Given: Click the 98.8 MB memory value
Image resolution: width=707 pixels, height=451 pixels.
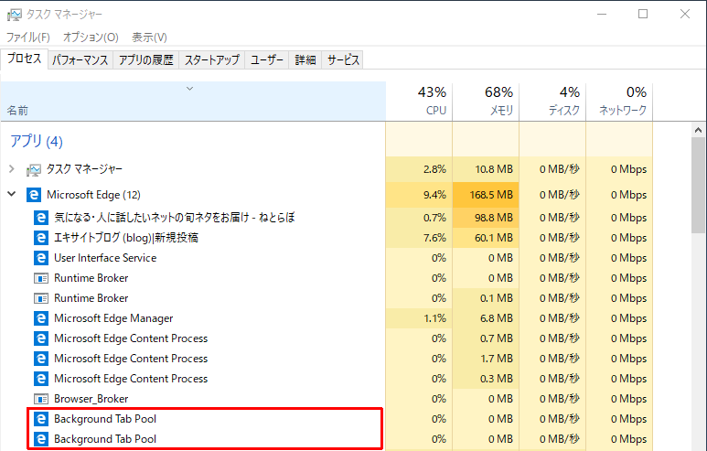Looking at the screenshot, I should 486,218.
